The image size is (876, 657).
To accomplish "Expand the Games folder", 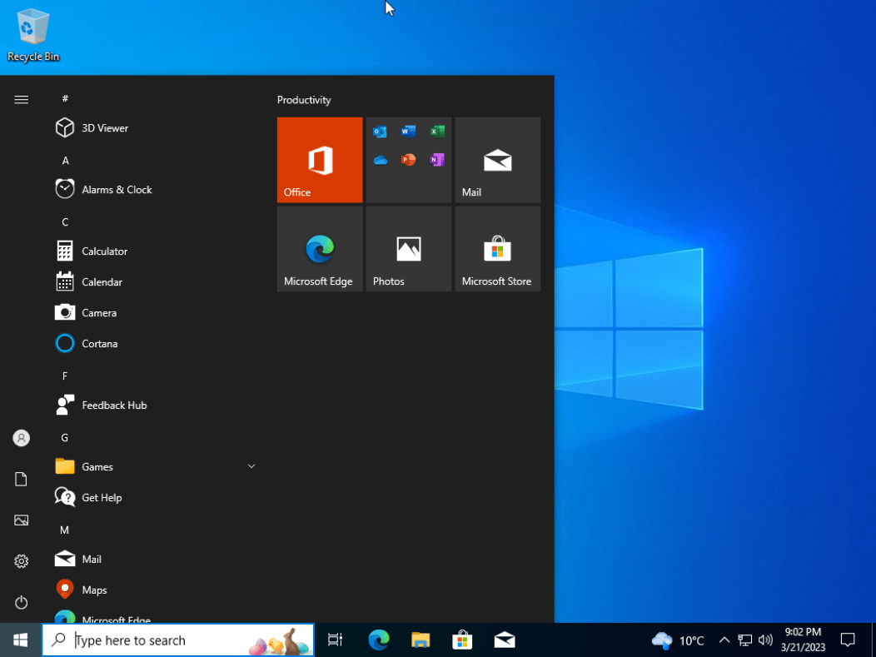I will point(154,466).
